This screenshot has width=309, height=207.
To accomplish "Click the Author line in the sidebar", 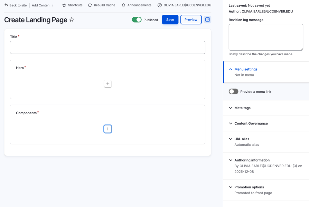I will [x=261, y=11].
